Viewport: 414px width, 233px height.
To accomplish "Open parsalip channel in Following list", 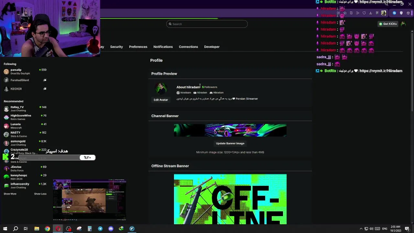I will coord(25,72).
